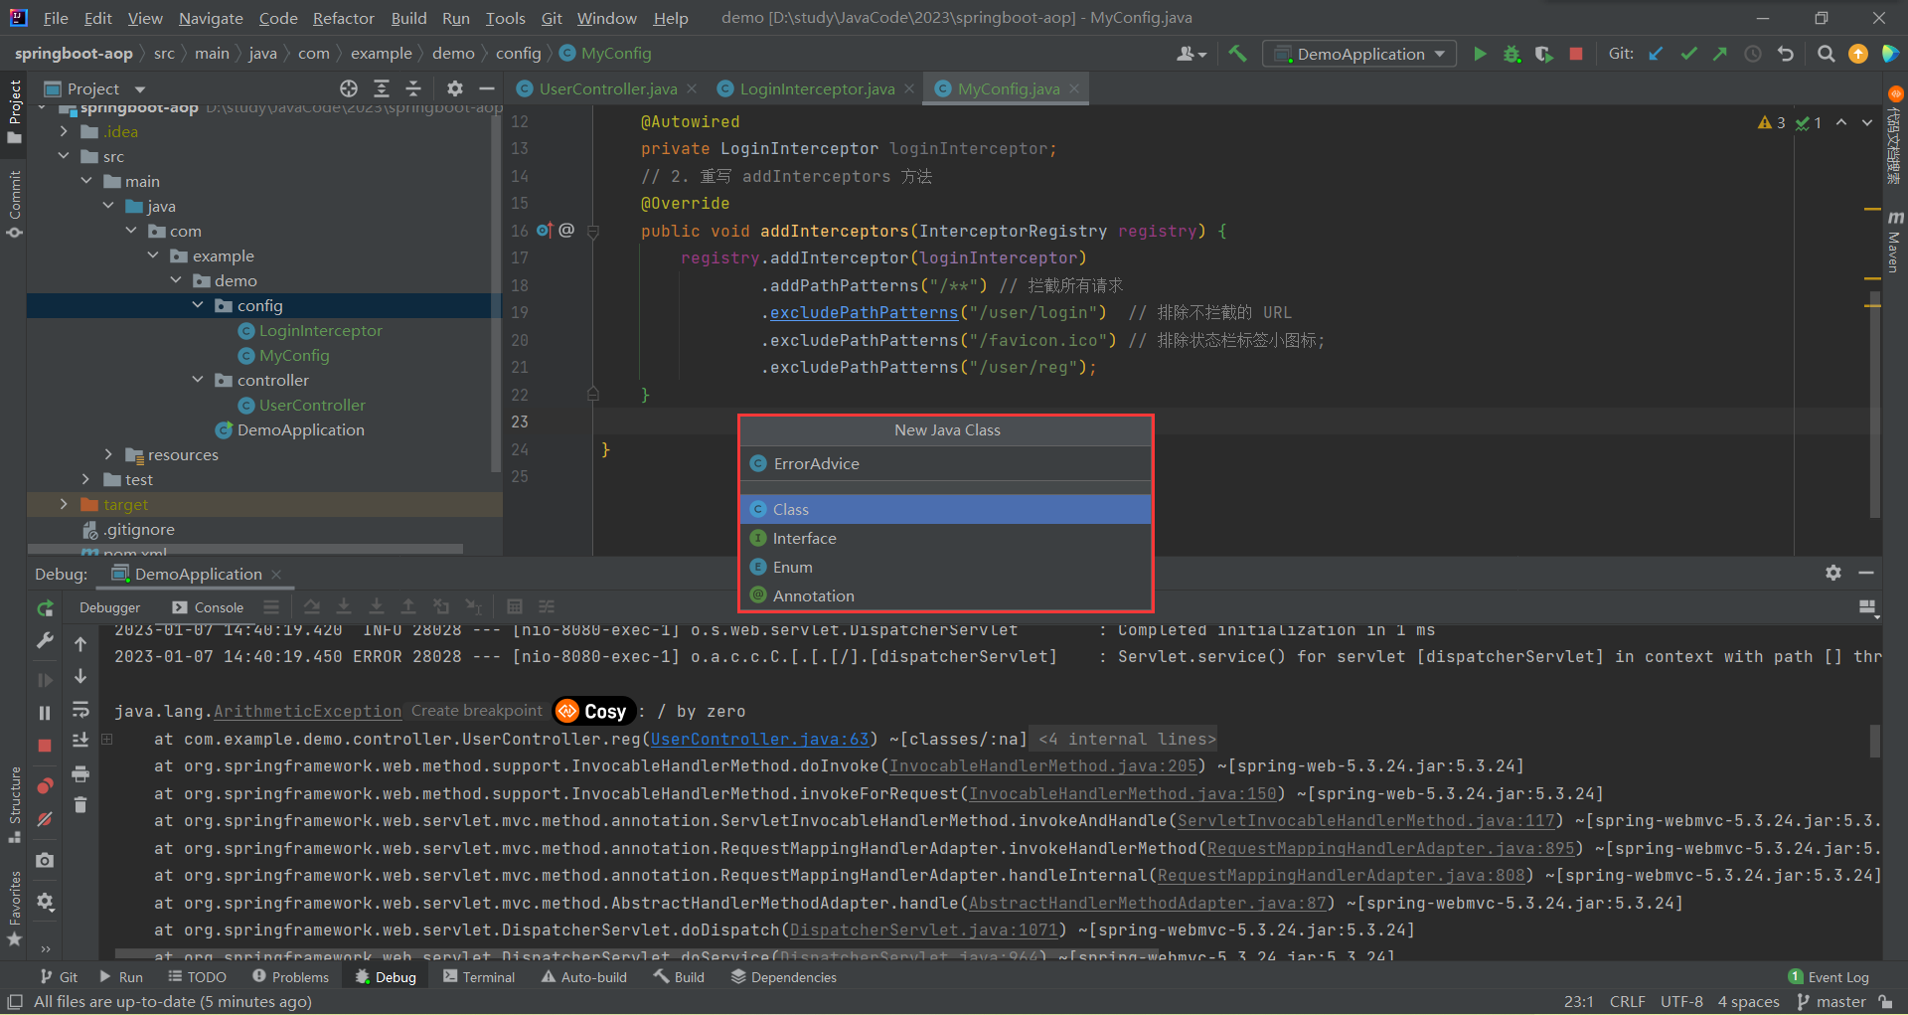This screenshot has height=1015, width=1908.
Task: Open LoginInterceptor in the project tree
Action: (320, 330)
